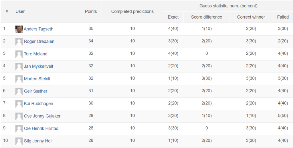293x148 pixels.
Task: Click Kai Rudshagen's avatar icon
Action: (19, 104)
